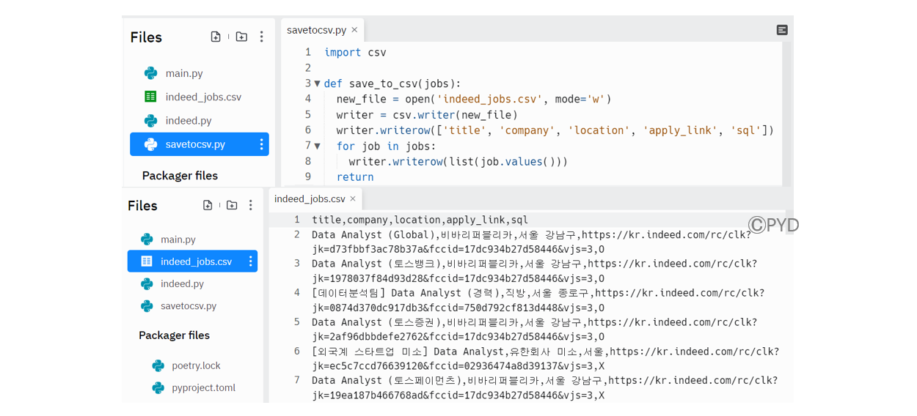This screenshot has height=416, width=917.
Task: Click the new file icon in the upper Files panel
Action: [216, 37]
